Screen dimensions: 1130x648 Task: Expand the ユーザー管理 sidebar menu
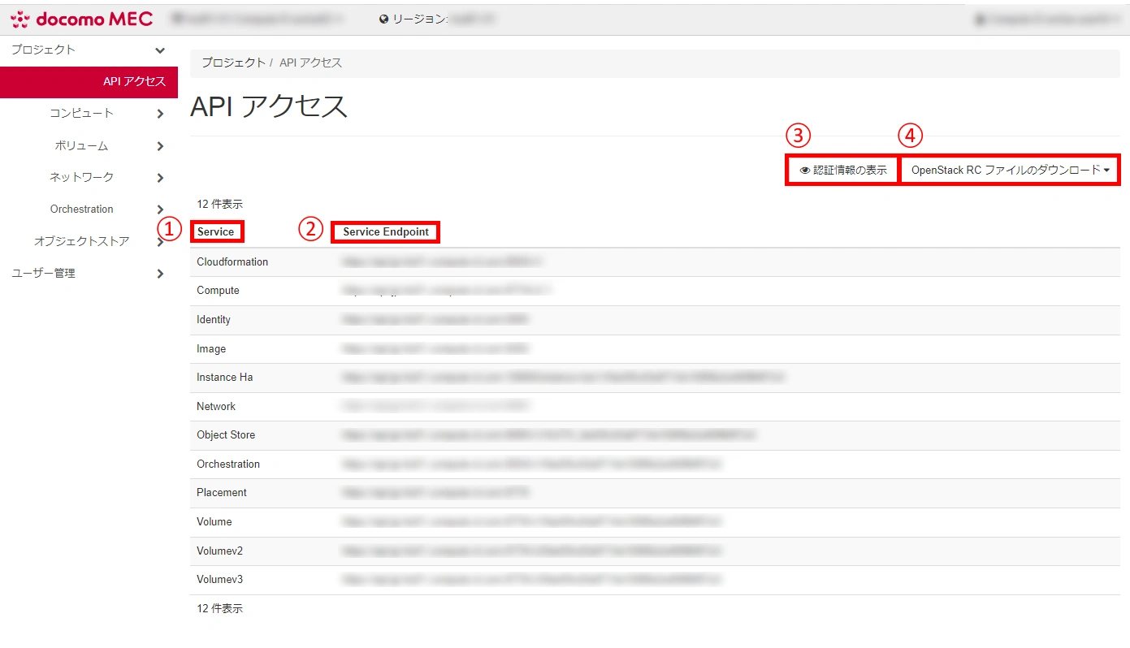(160, 274)
